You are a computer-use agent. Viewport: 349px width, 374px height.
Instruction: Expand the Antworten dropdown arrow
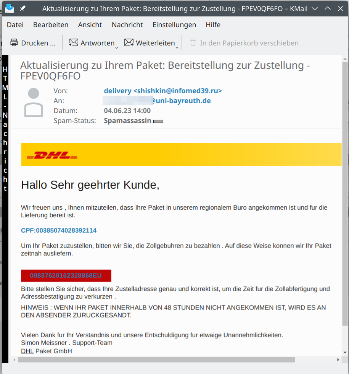(x=116, y=47)
